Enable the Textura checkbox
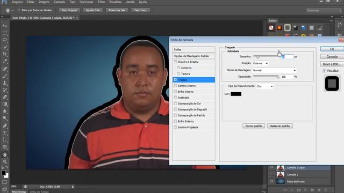 point(178,74)
